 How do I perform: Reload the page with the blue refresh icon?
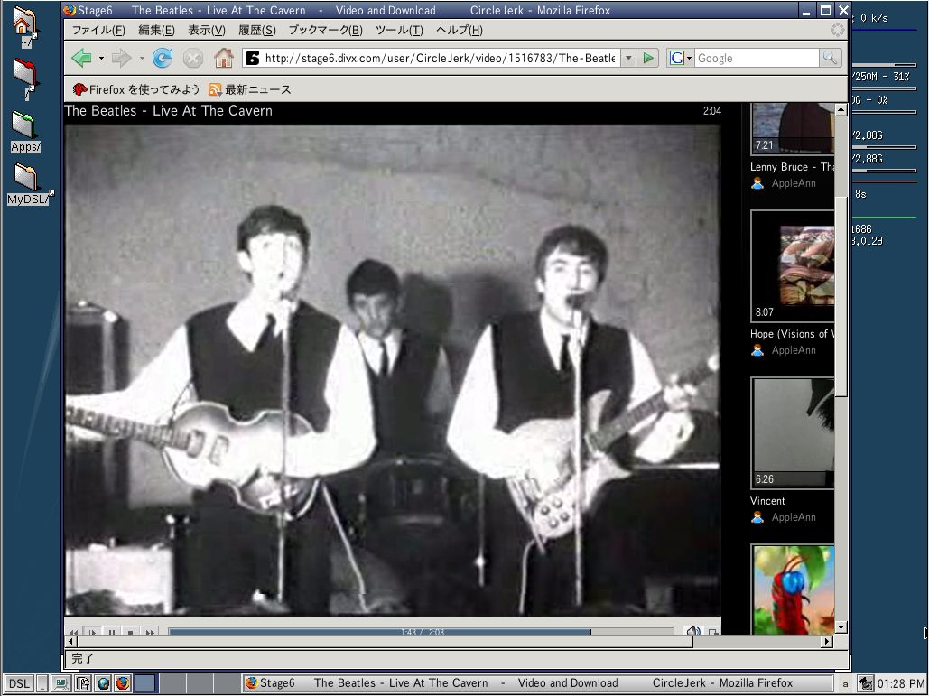click(x=163, y=58)
